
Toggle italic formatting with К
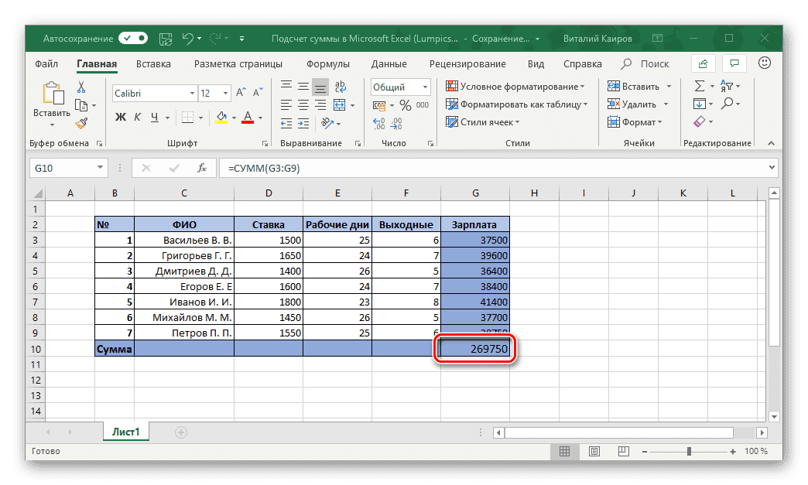point(136,117)
